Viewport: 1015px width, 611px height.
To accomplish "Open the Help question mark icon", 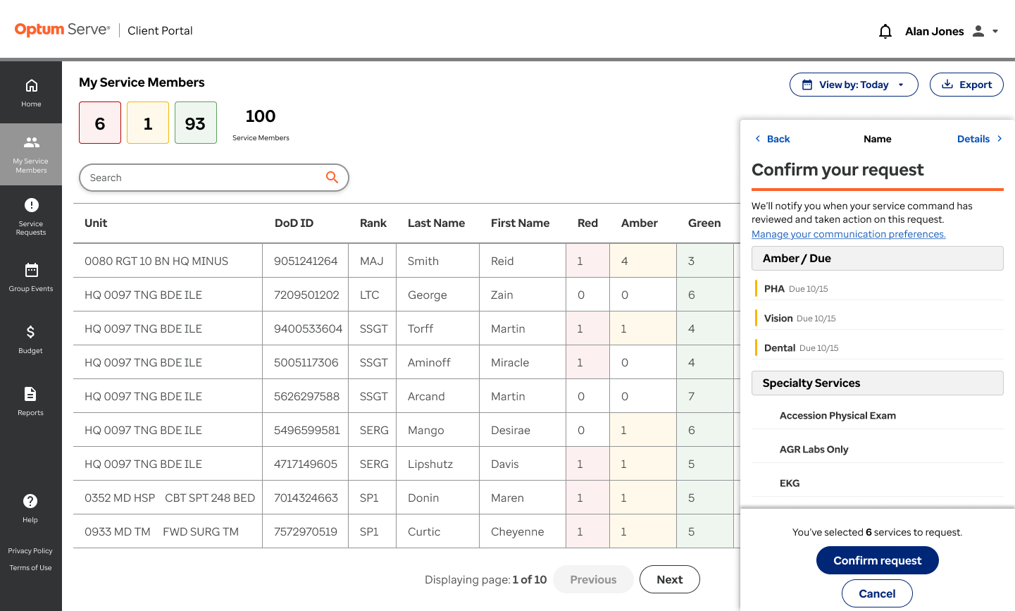I will point(30,501).
